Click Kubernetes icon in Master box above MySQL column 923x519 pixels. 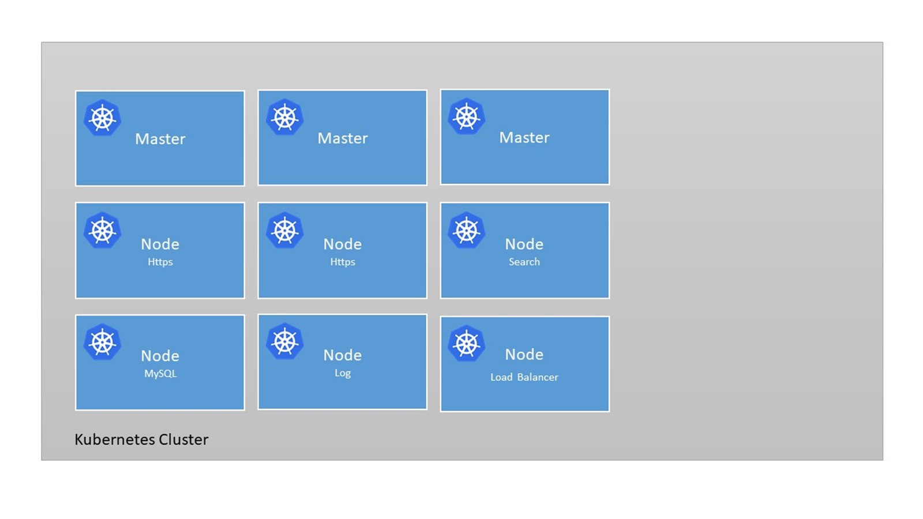(x=103, y=118)
